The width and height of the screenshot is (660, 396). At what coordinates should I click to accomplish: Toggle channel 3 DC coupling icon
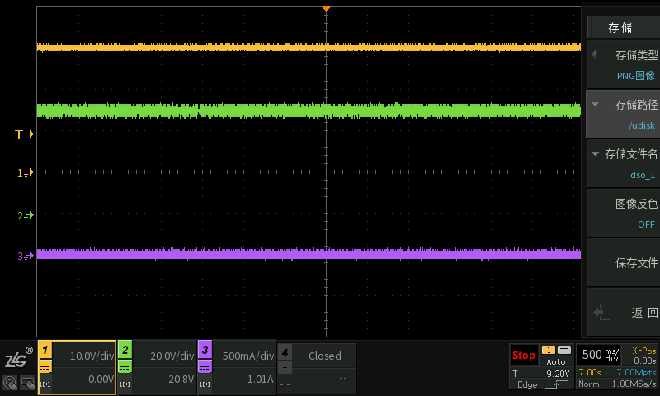(x=205, y=367)
